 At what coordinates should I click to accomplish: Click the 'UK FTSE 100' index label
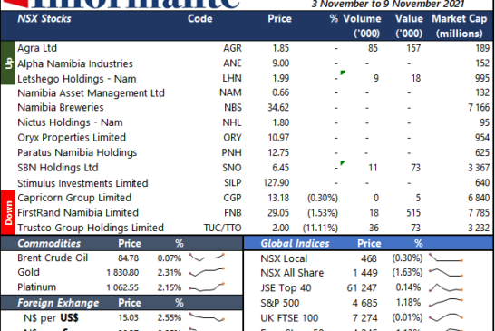tap(289, 318)
